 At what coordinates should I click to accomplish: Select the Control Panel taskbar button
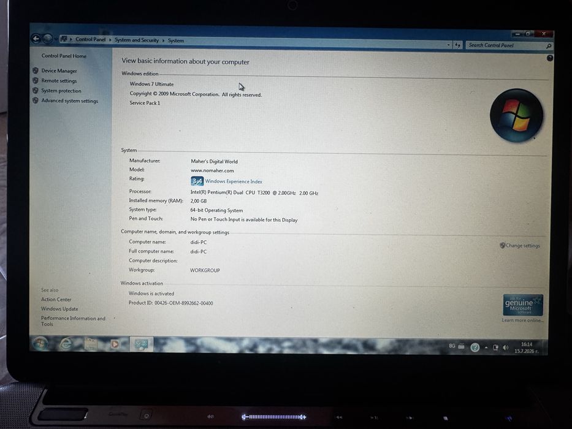142,344
